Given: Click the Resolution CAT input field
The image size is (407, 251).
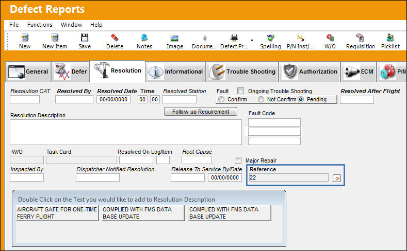Looking at the screenshot, I should coord(25,99).
